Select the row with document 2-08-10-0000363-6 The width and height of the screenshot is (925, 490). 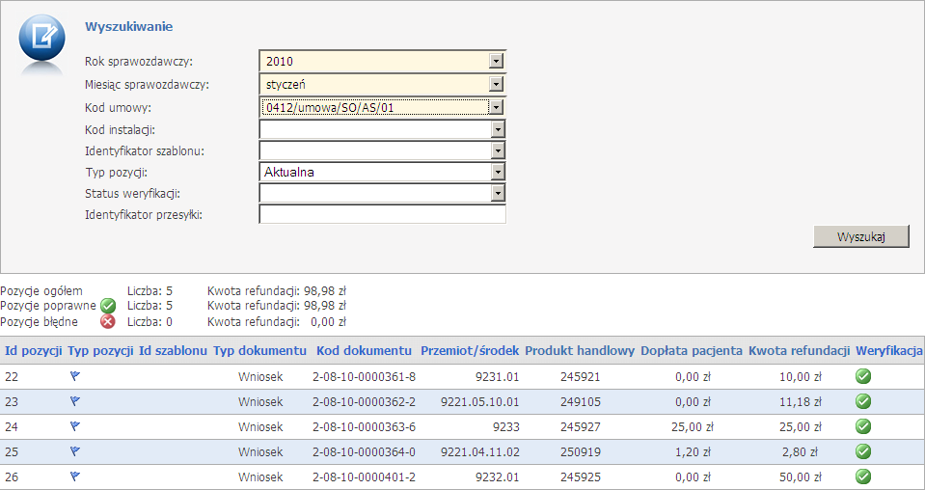364,426
